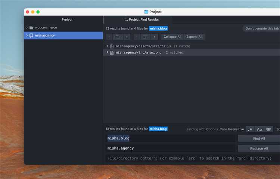Click the mishaagency repository icon

[x=31, y=36]
